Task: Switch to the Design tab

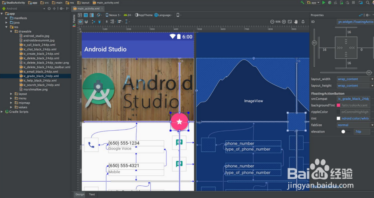Action: pyautogui.click(x=80, y=194)
